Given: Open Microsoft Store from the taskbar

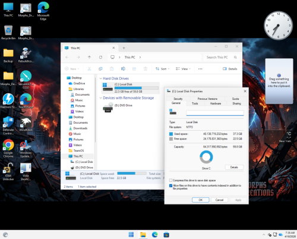Looking at the screenshot, I should [x=166, y=235].
